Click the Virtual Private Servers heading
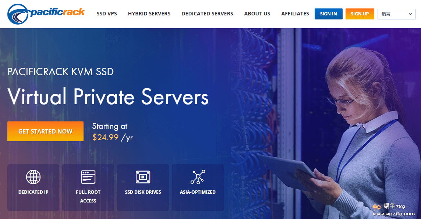This screenshot has width=421, height=219. pos(108,97)
